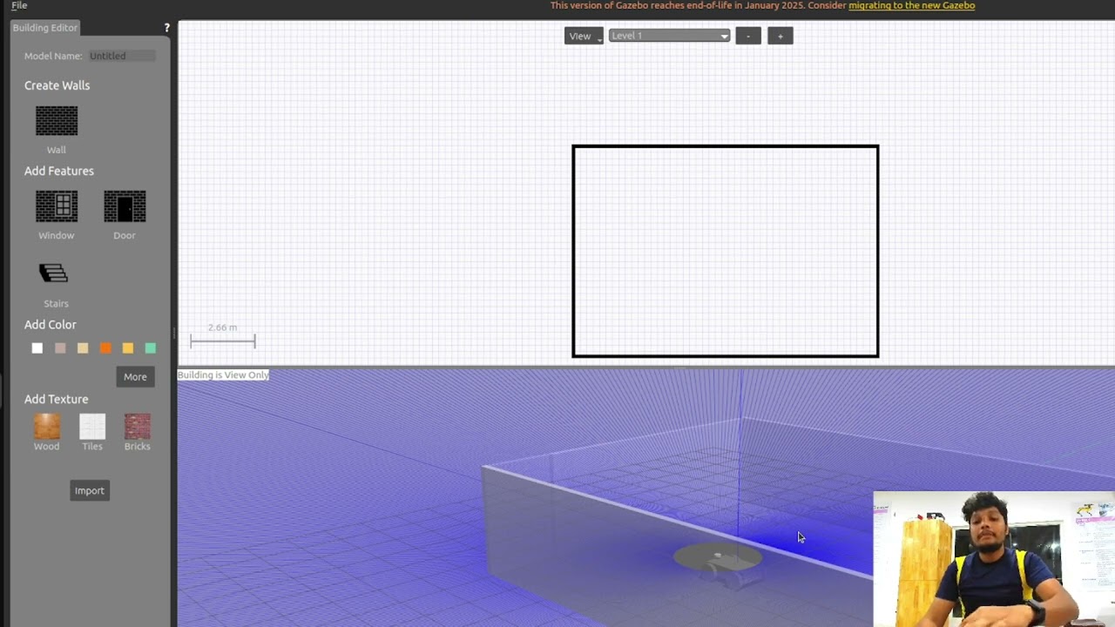The image size is (1115, 627).
Task: Add level with plus button
Action: (x=780, y=36)
